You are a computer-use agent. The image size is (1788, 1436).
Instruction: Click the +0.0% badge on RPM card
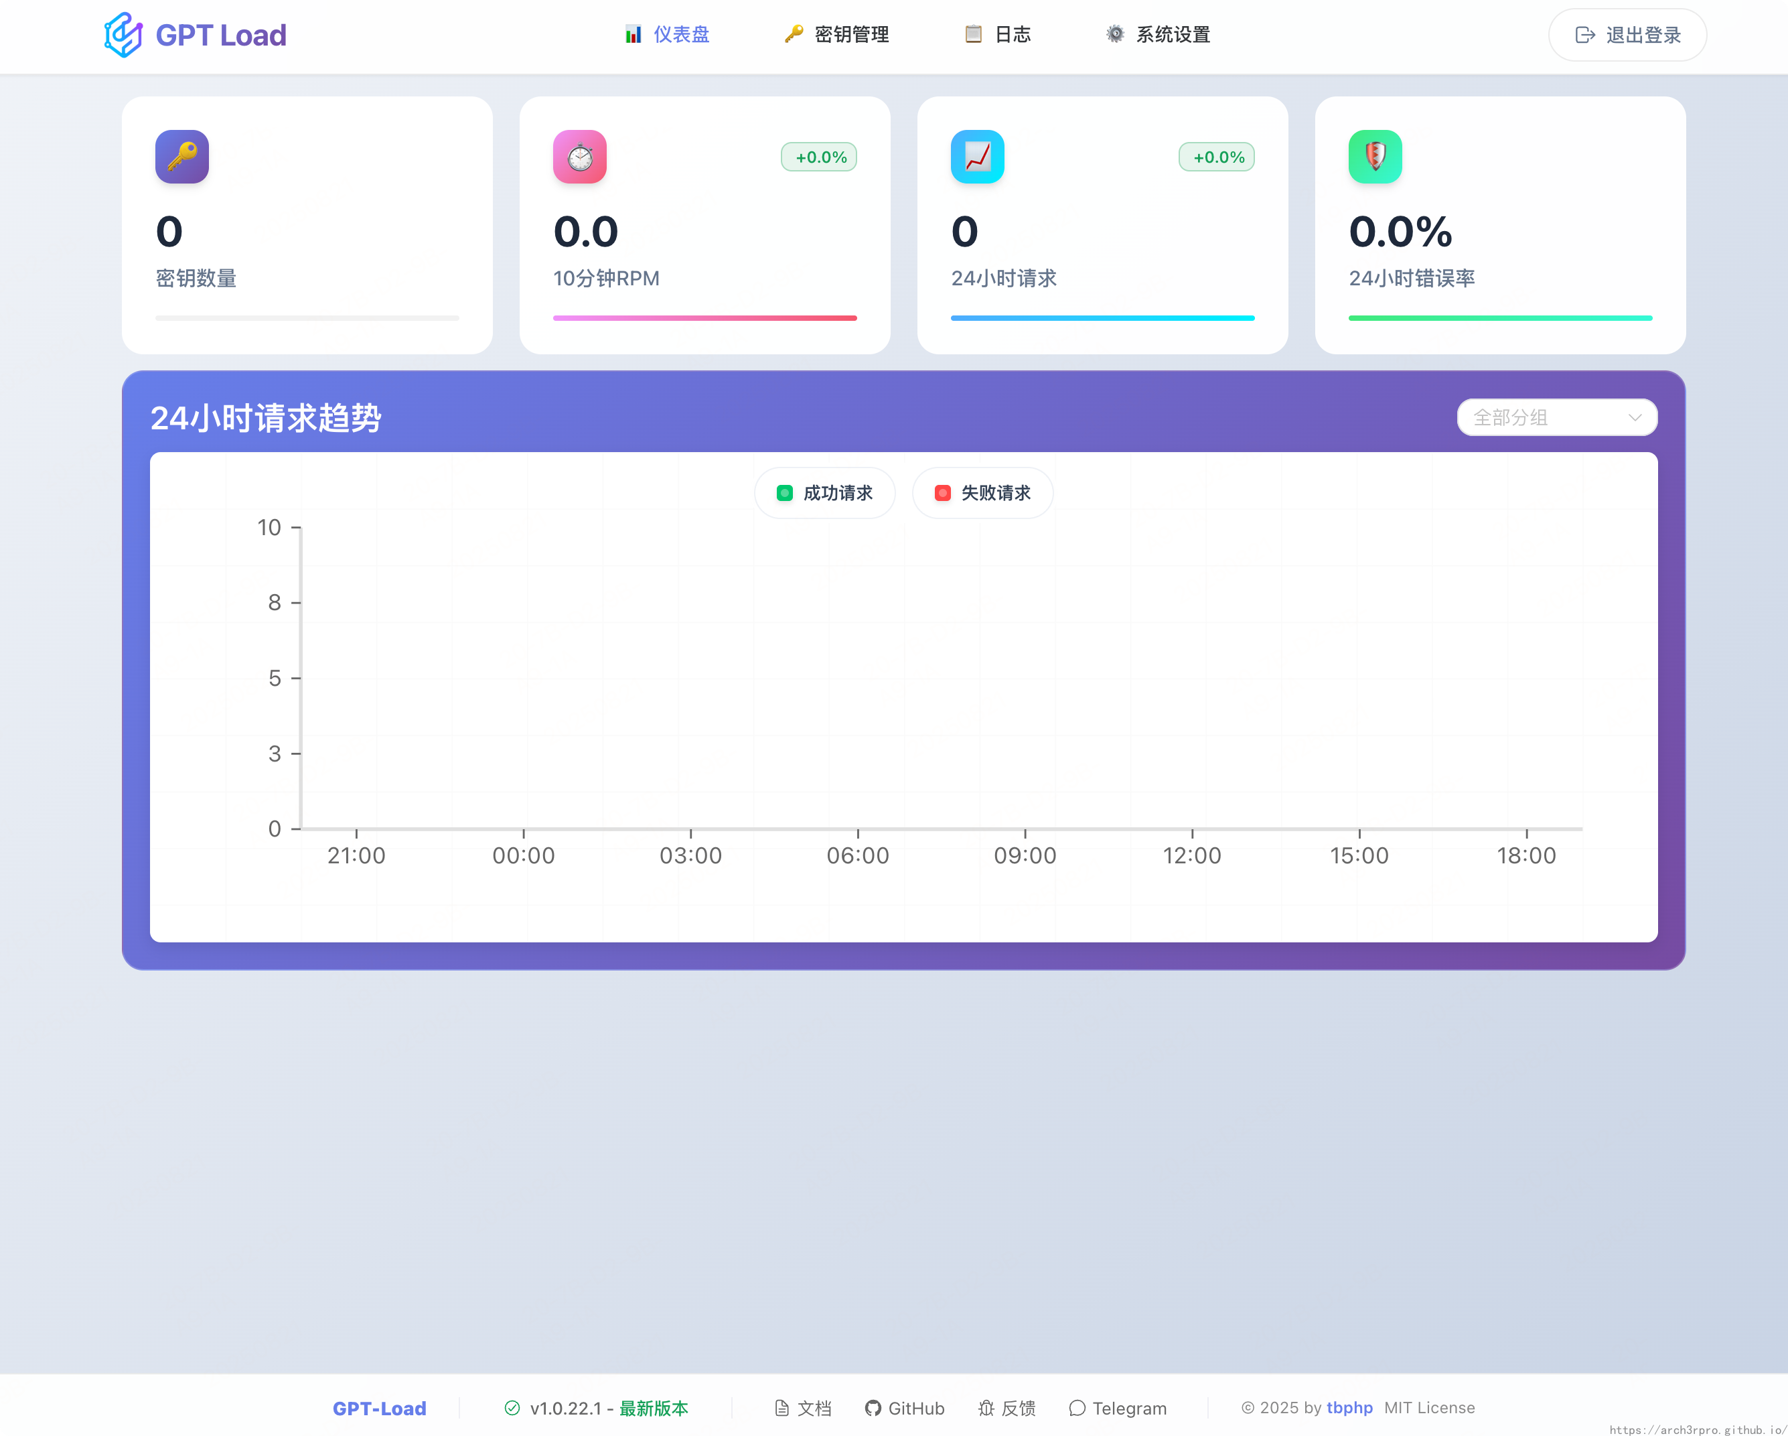pyautogui.click(x=820, y=157)
